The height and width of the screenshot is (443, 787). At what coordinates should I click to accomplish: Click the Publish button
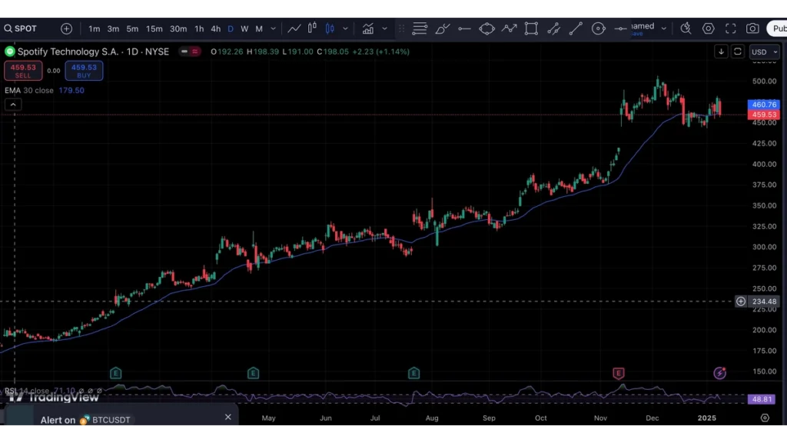point(778,28)
